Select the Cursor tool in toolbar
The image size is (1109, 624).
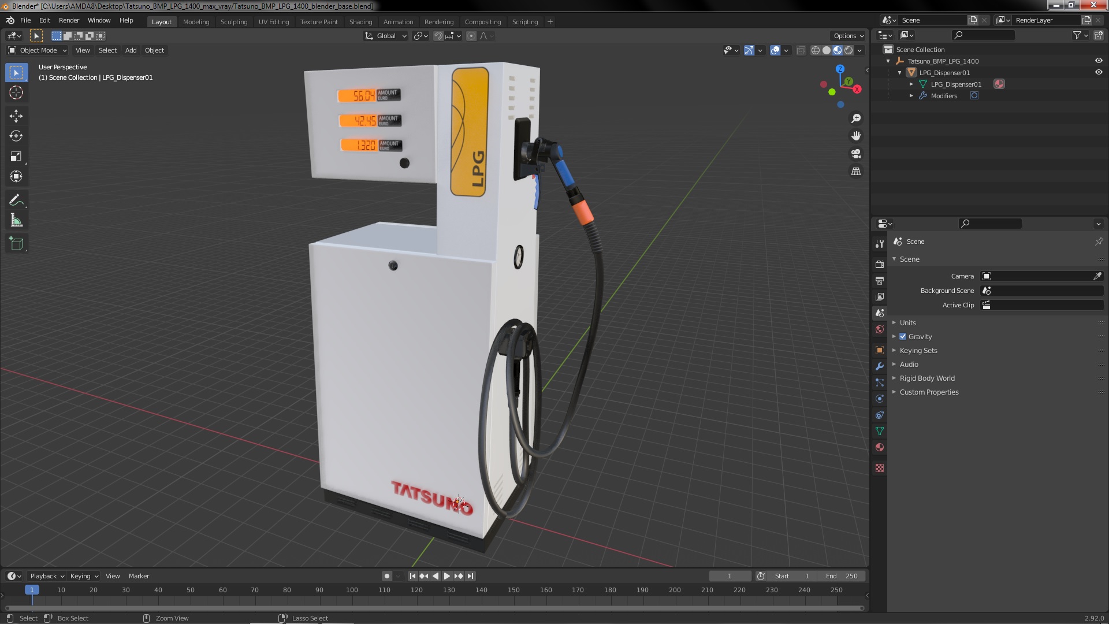point(16,92)
